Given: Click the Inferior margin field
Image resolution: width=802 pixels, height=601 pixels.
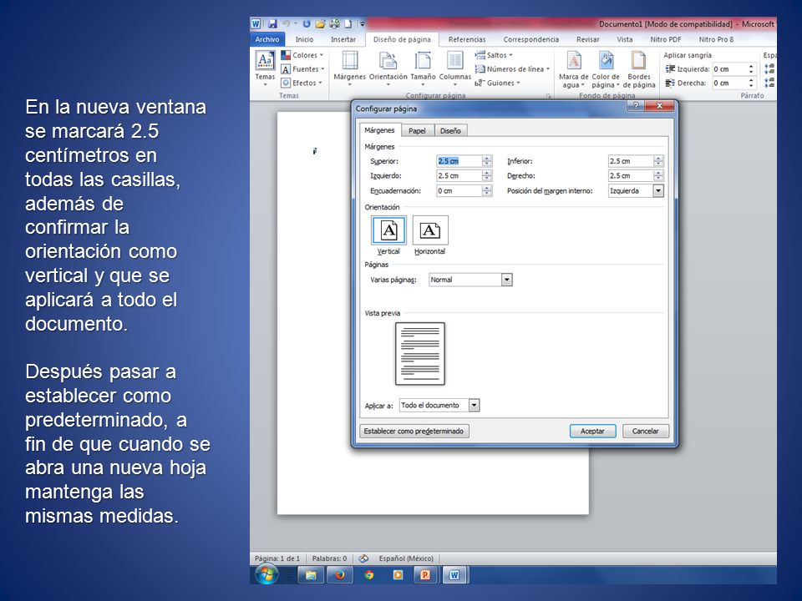Looking at the screenshot, I should pyautogui.click(x=631, y=161).
